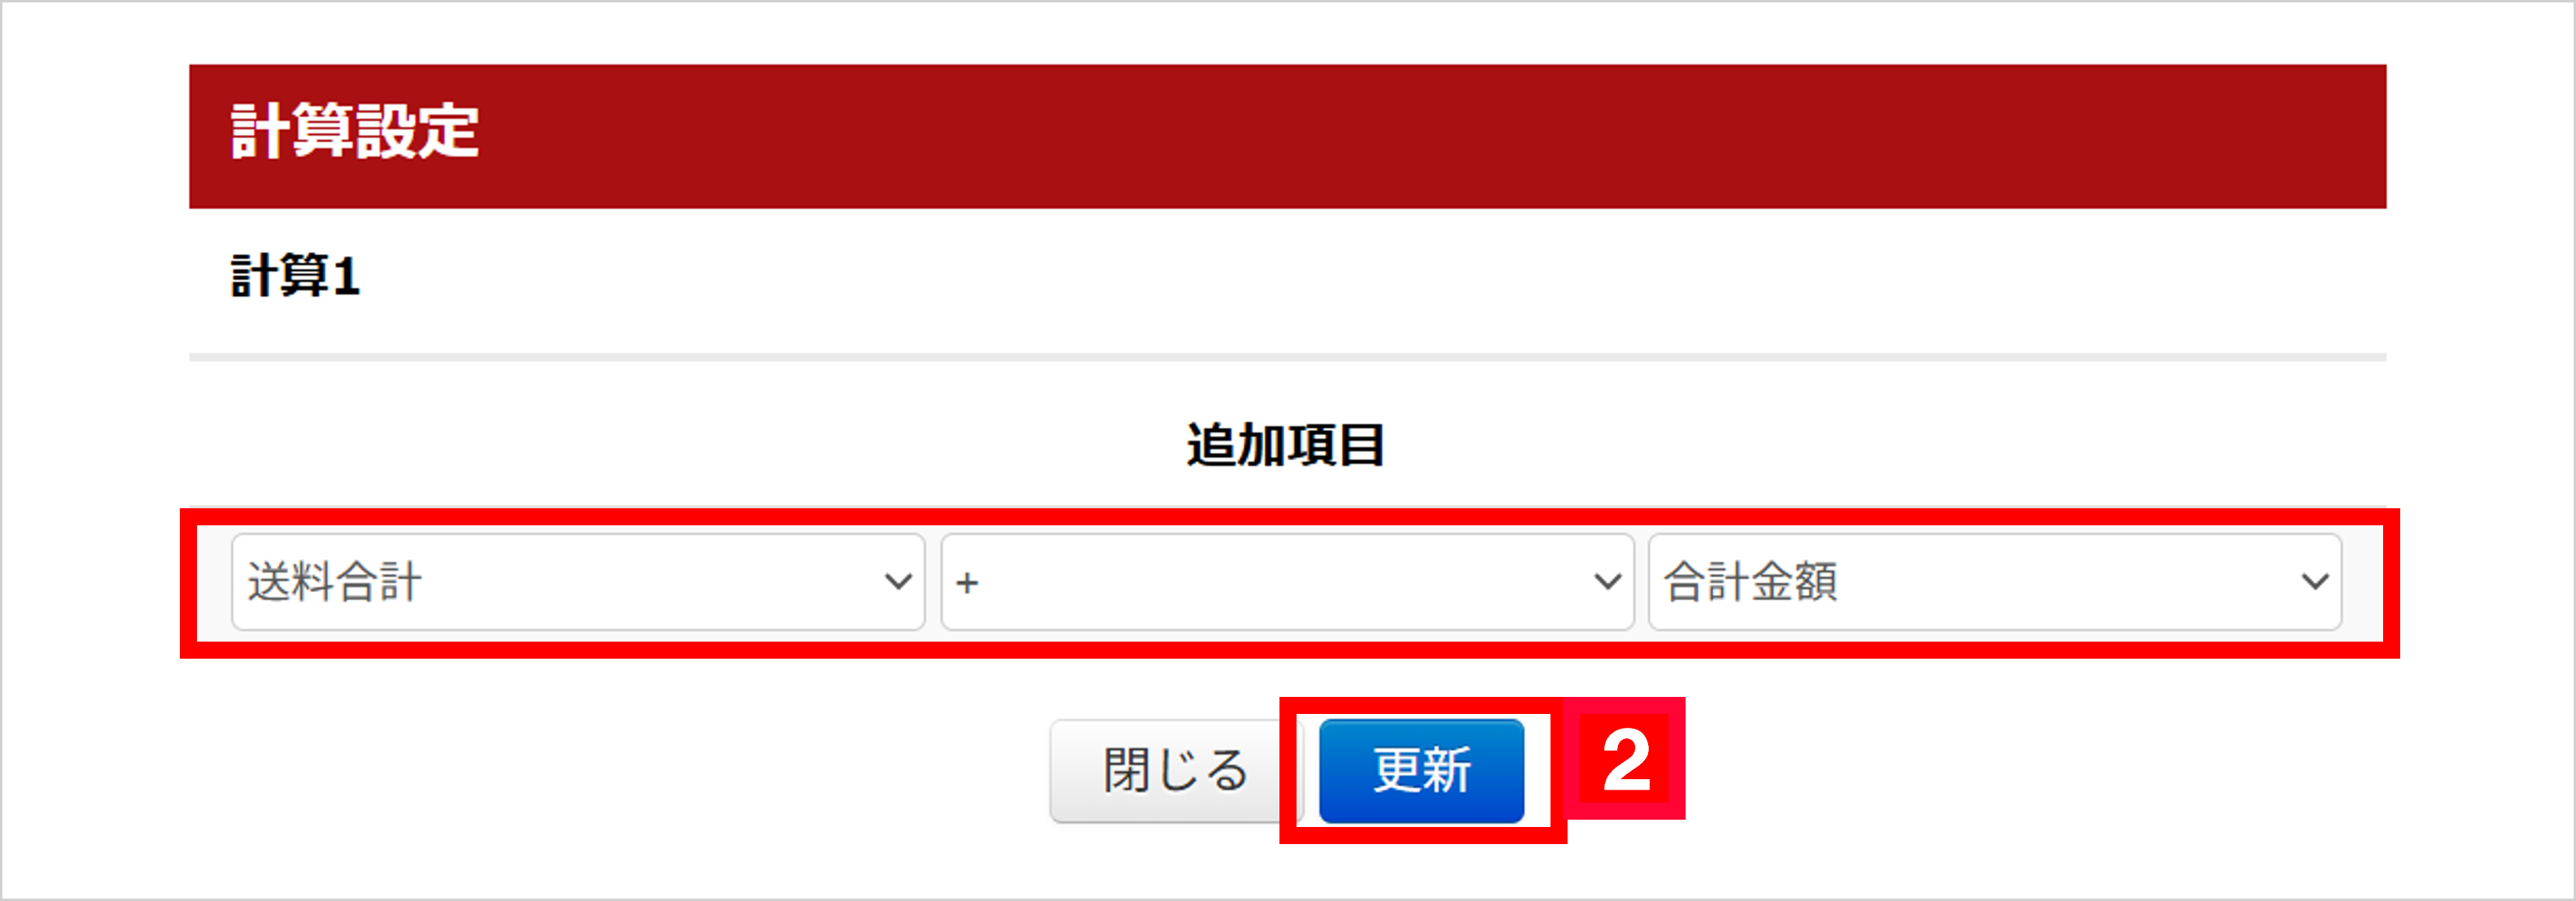This screenshot has height=901, width=2576.
Task: Click the red step number 2 badge
Action: point(1626,760)
